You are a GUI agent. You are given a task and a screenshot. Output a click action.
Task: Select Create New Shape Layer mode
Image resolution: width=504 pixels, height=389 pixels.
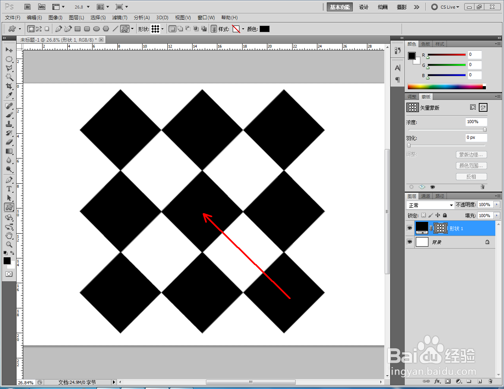click(172, 29)
